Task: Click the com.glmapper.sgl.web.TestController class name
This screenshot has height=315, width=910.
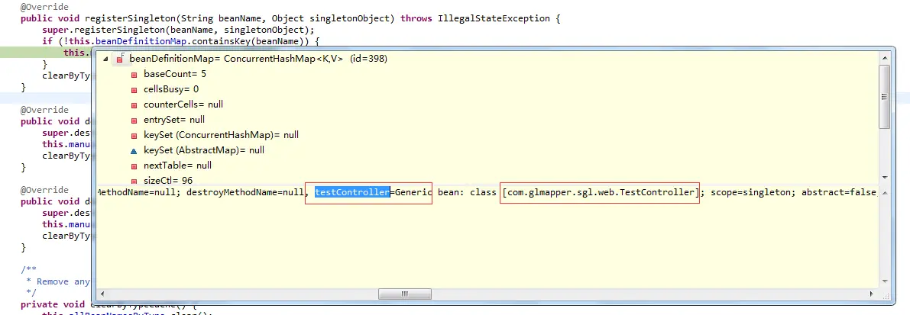Action: pyautogui.click(x=601, y=192)
